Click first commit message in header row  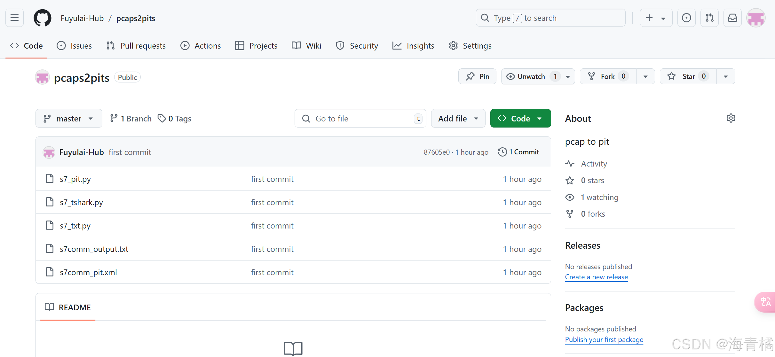point(130,152)
